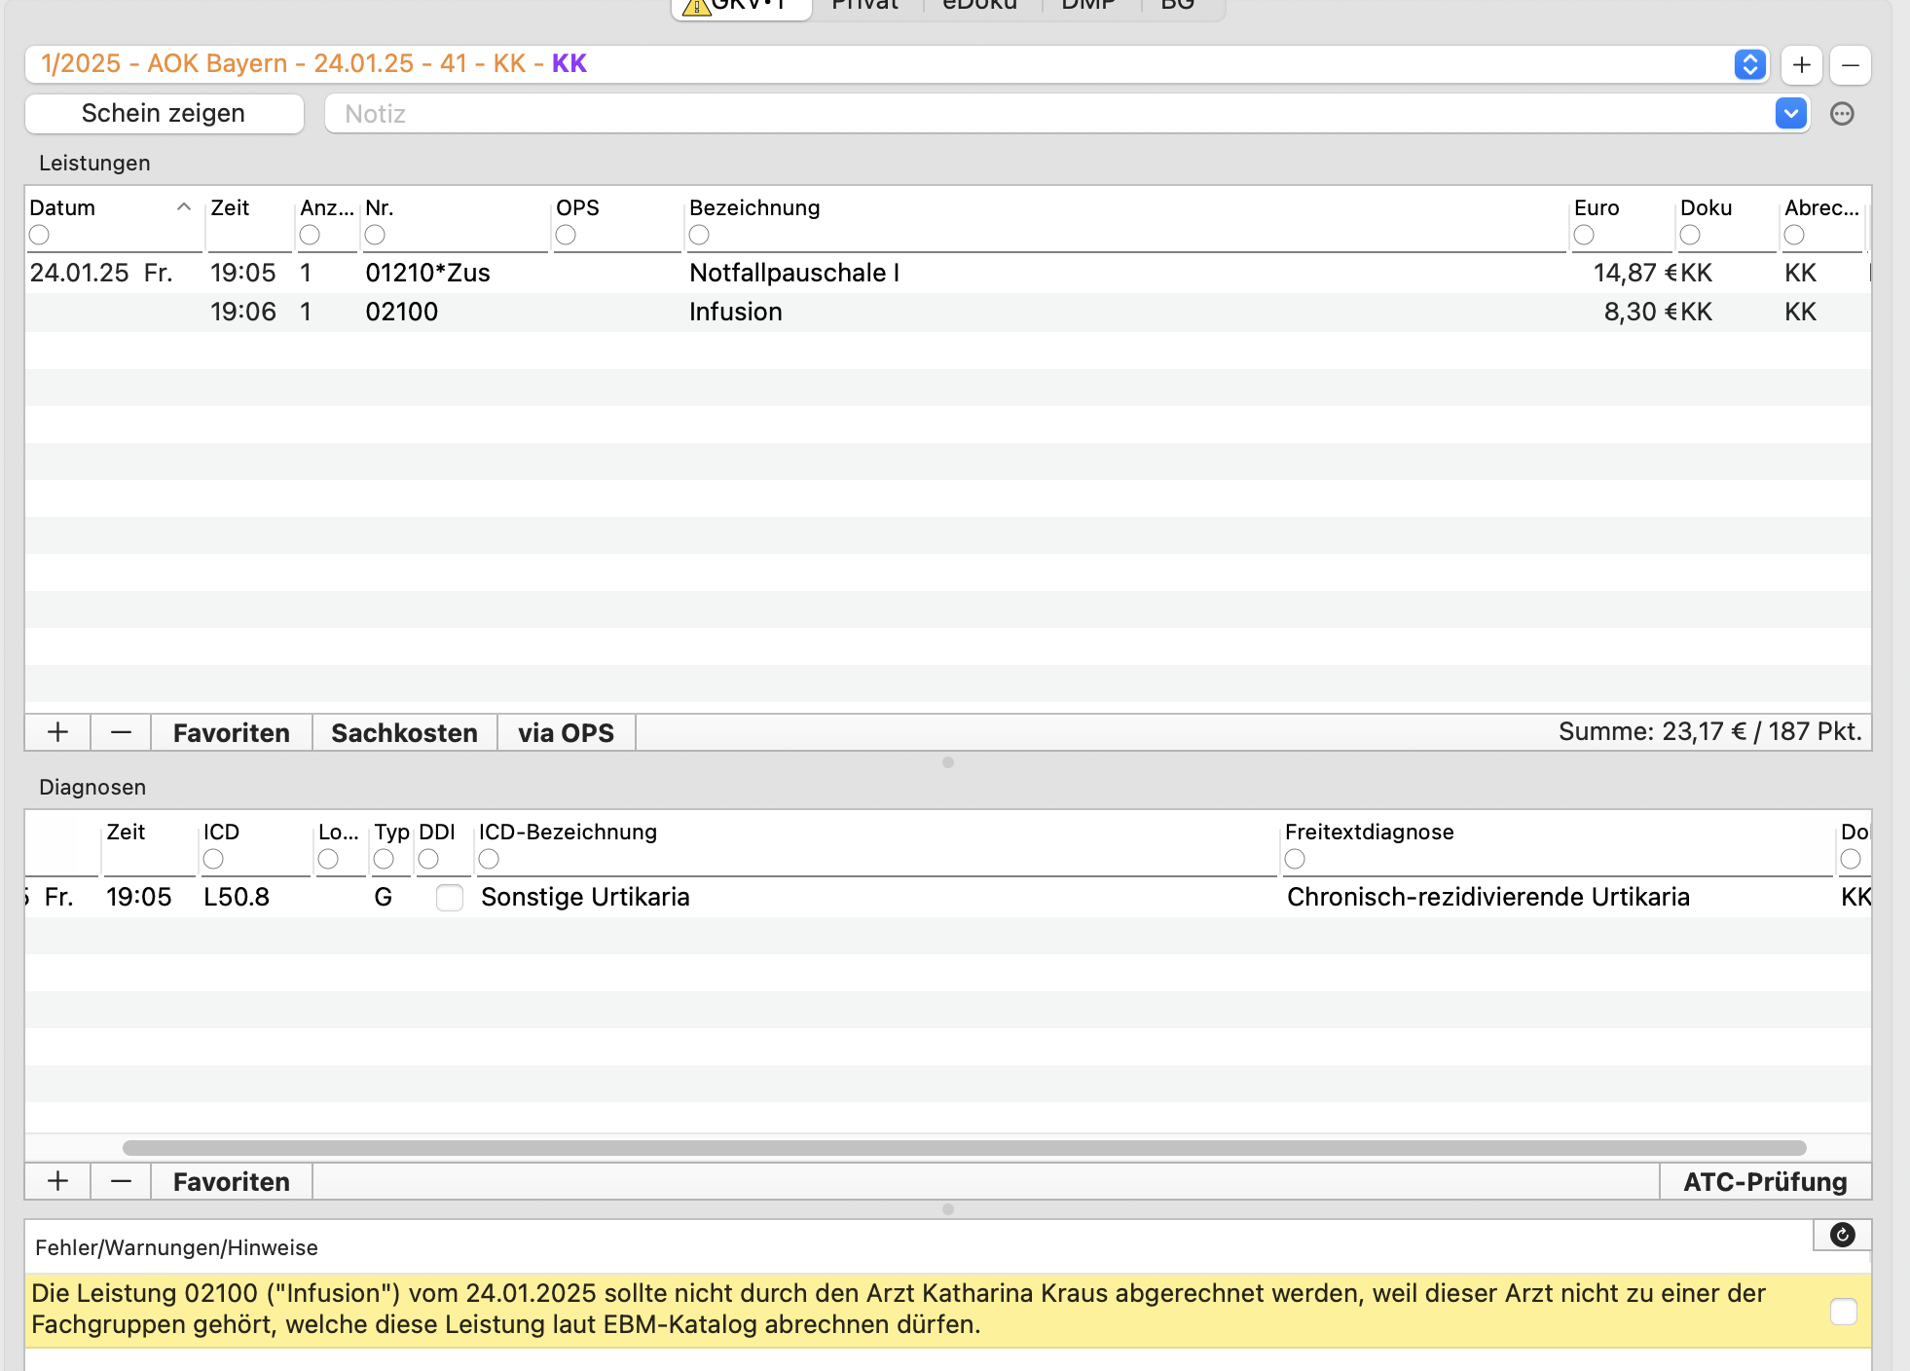Switch to the eDoku tab
The height and width of the screenshot is (1371, 1910).
point(979,6)
